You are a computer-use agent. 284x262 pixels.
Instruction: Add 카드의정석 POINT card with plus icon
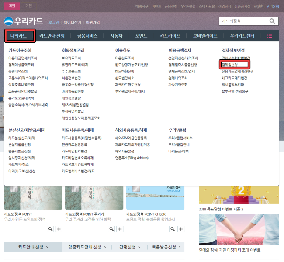59,229
